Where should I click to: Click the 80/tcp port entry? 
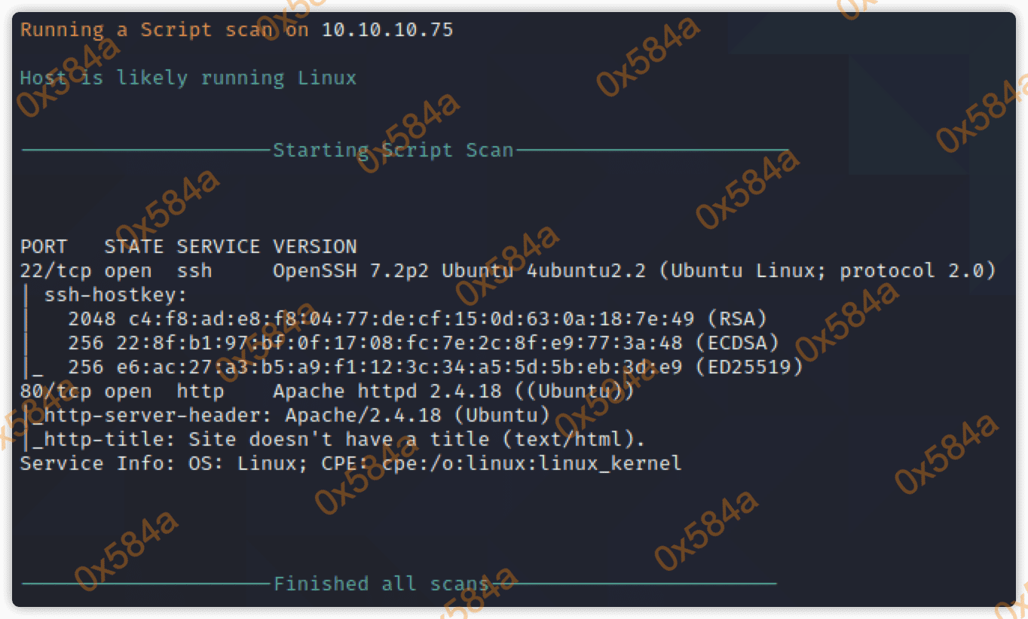pos(56,392)
